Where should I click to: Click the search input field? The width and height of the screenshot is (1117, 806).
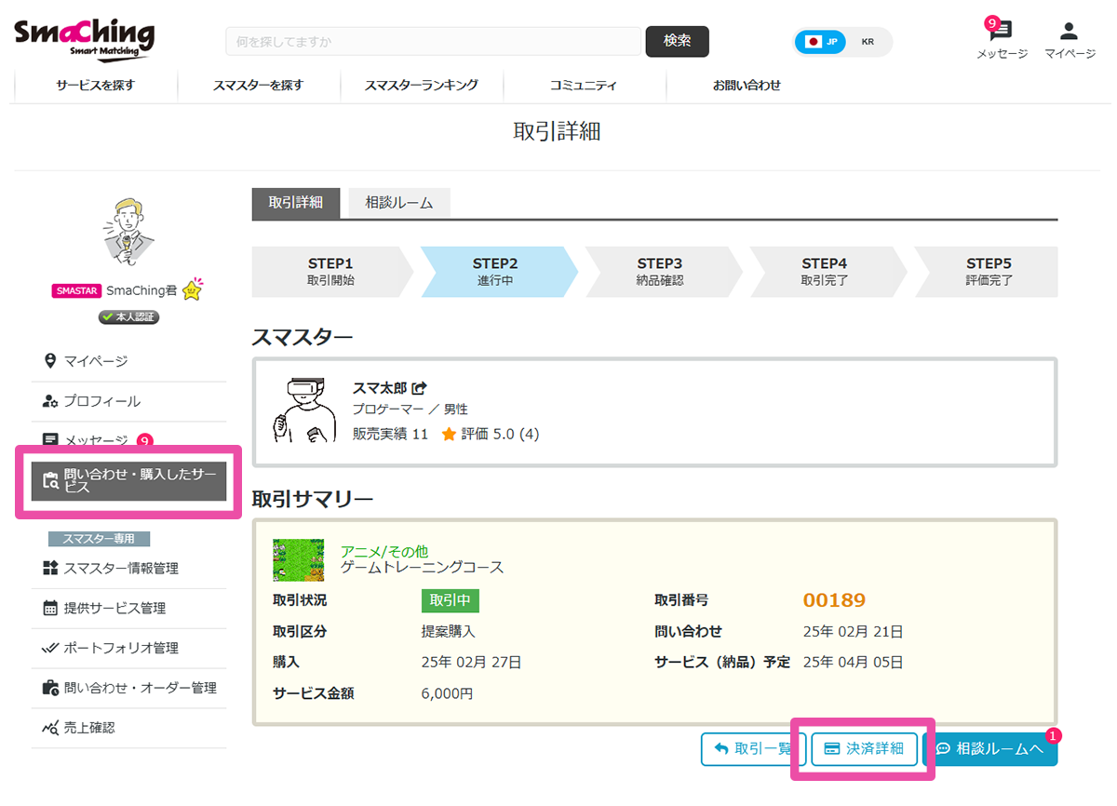pyautogui.click(x=433, y=42)
